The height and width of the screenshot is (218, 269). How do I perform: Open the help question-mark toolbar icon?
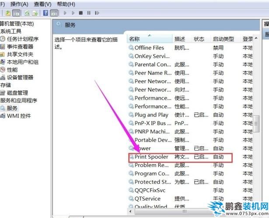(x=45, y=13)
